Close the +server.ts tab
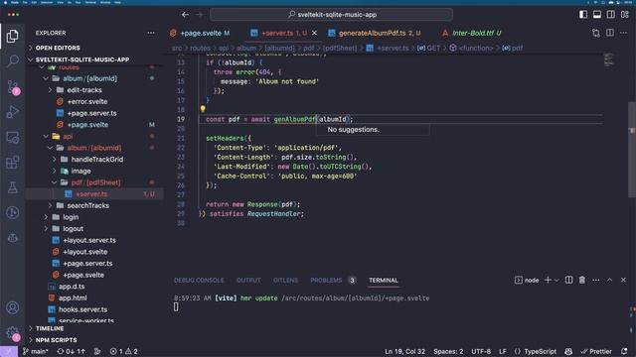The height and width of the screenshot is (357, 636). 314,33
